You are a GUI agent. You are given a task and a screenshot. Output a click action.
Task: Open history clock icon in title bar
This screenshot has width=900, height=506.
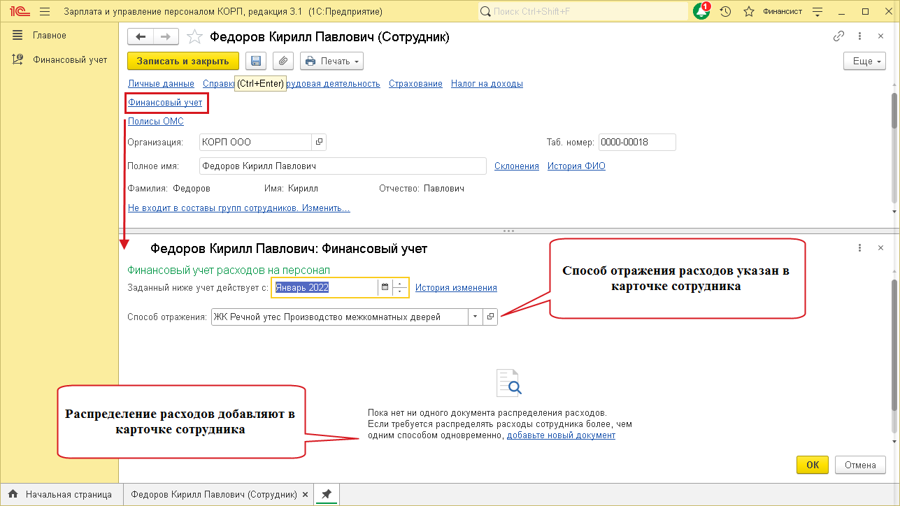coord(725,12)
